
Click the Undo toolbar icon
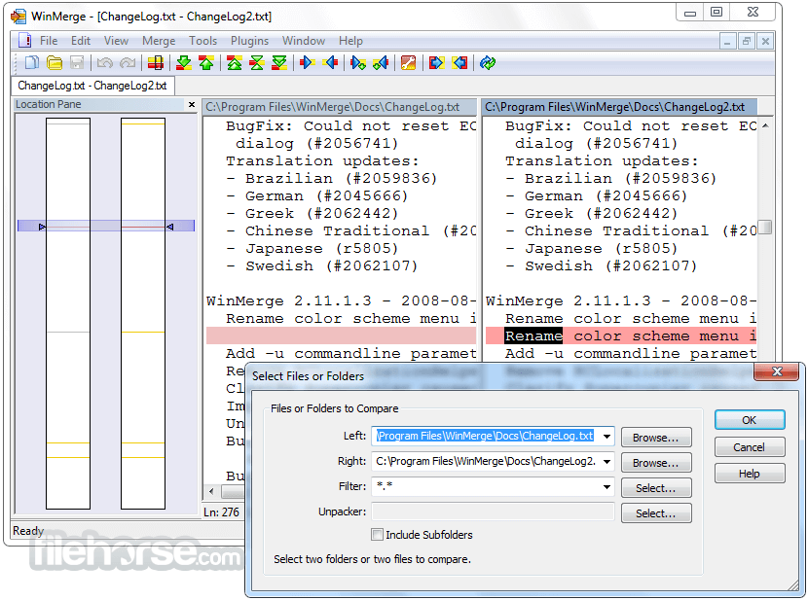104,63
